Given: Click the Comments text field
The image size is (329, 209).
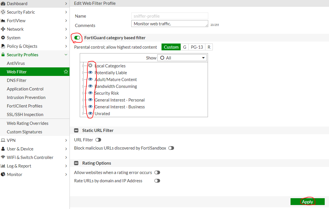Looking at the screenshot, I should pos(170,24).
